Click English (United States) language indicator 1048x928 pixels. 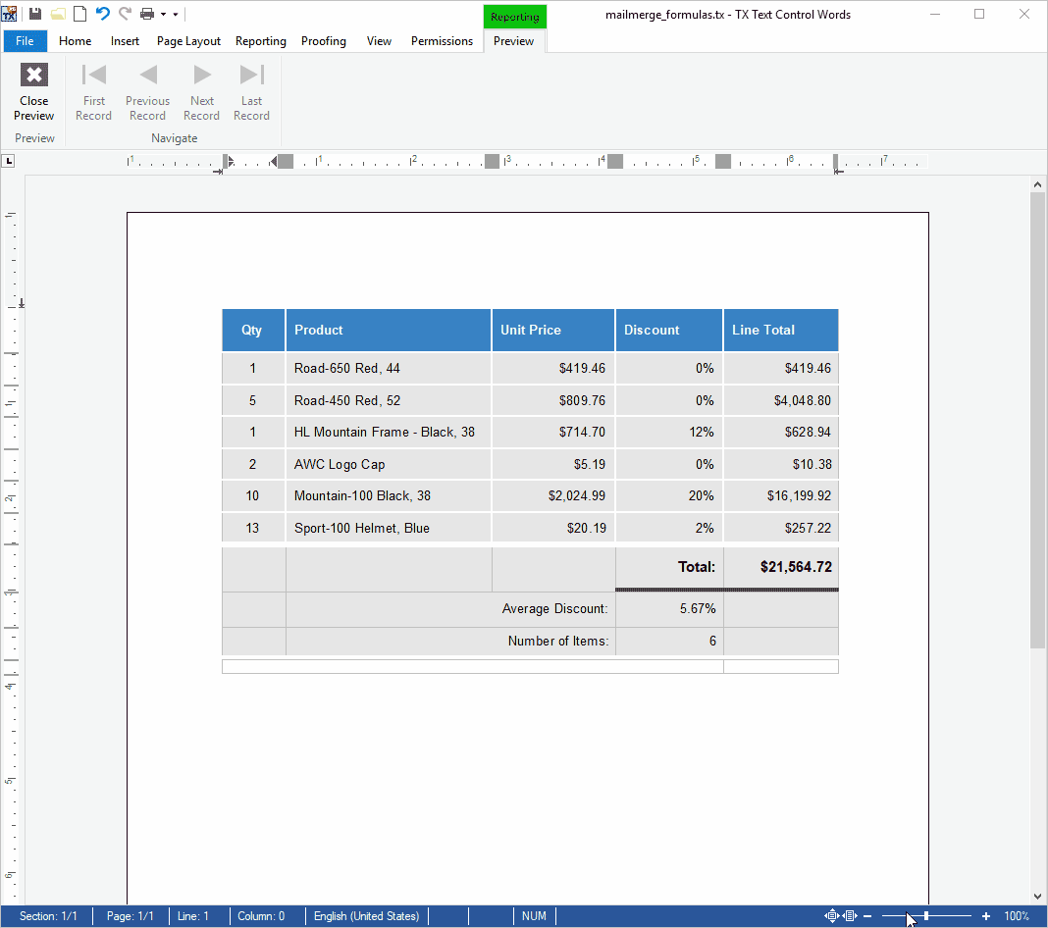tap(366, 915)
